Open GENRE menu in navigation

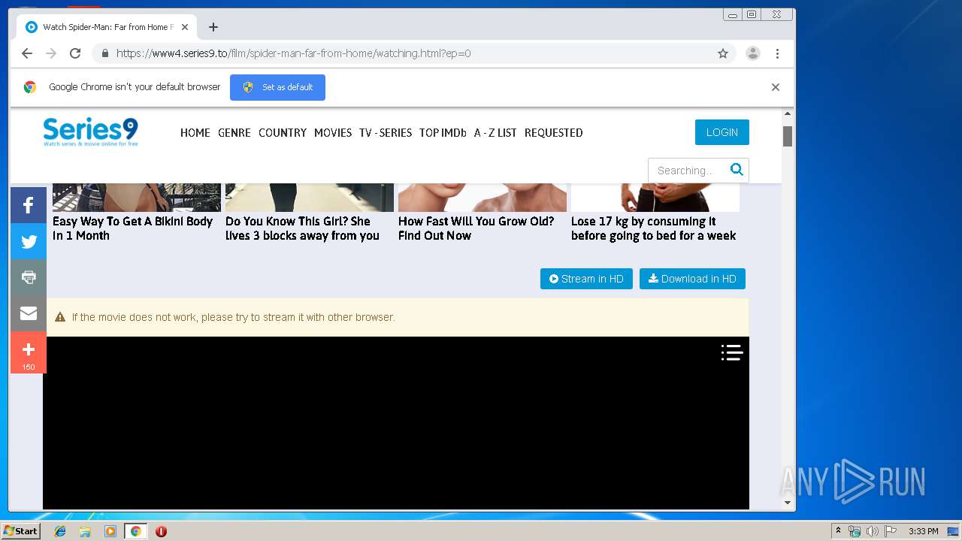(234, 132)
